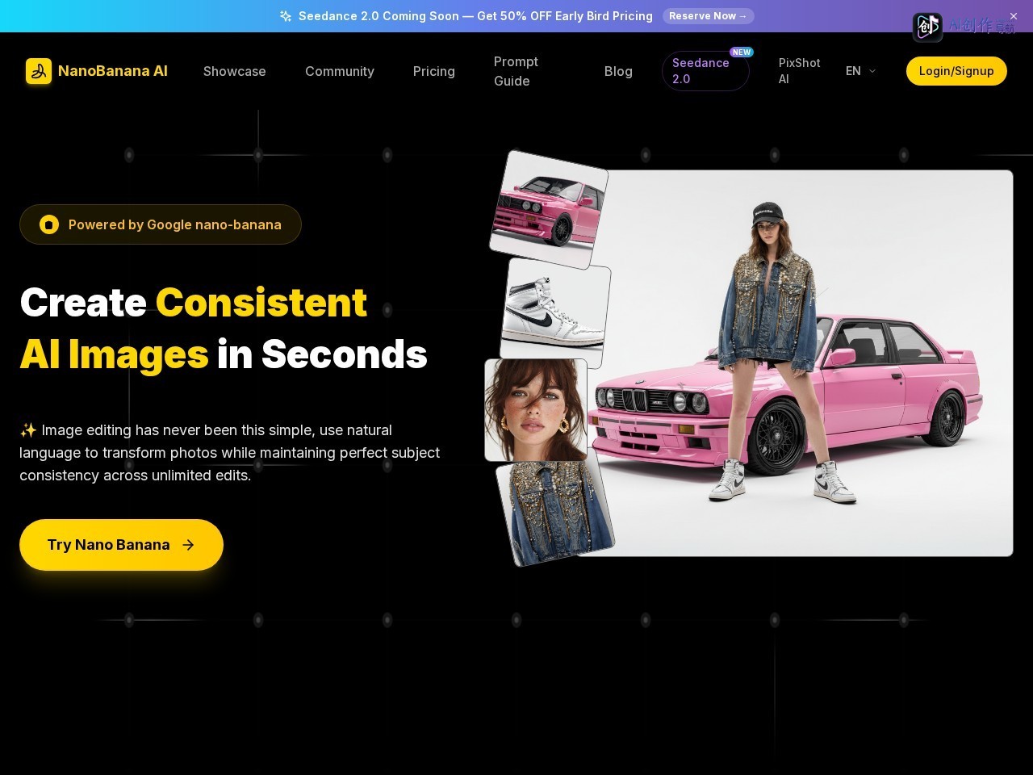Click the sparkle icon in the top banner
The height and width of the screenshot is (775, 1033).
click(x=286, y=16)
